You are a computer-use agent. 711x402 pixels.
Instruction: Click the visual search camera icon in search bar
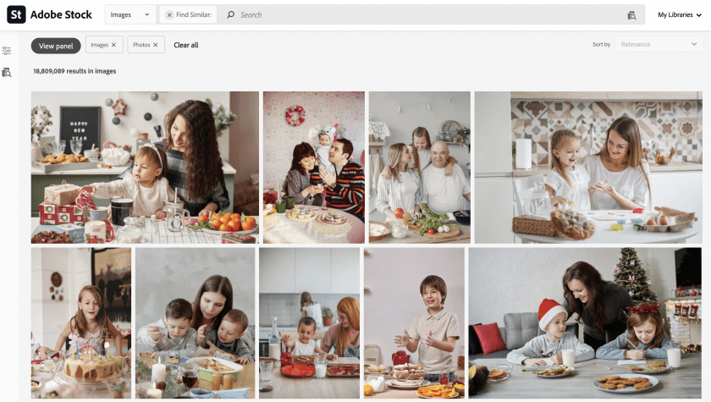631,15
